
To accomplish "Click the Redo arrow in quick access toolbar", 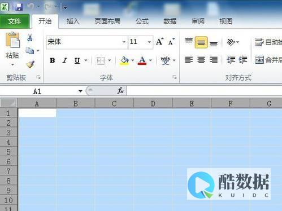I will coord(47,6).
